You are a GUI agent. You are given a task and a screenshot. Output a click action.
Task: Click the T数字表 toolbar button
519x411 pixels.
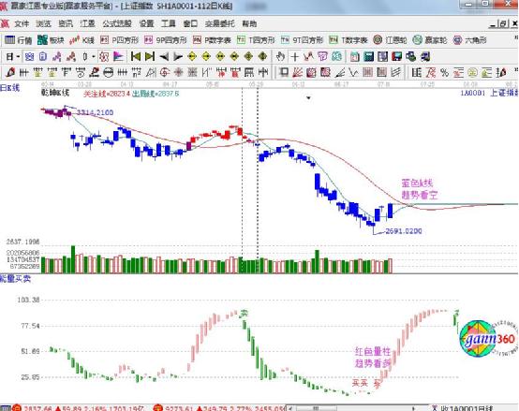pos(348,40)
